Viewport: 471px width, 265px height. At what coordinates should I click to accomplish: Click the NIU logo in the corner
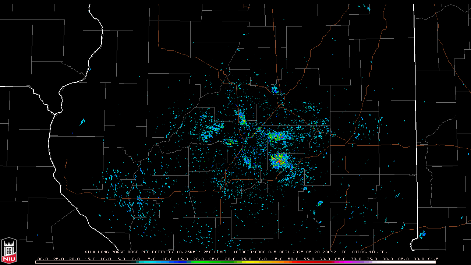(9, 250)
